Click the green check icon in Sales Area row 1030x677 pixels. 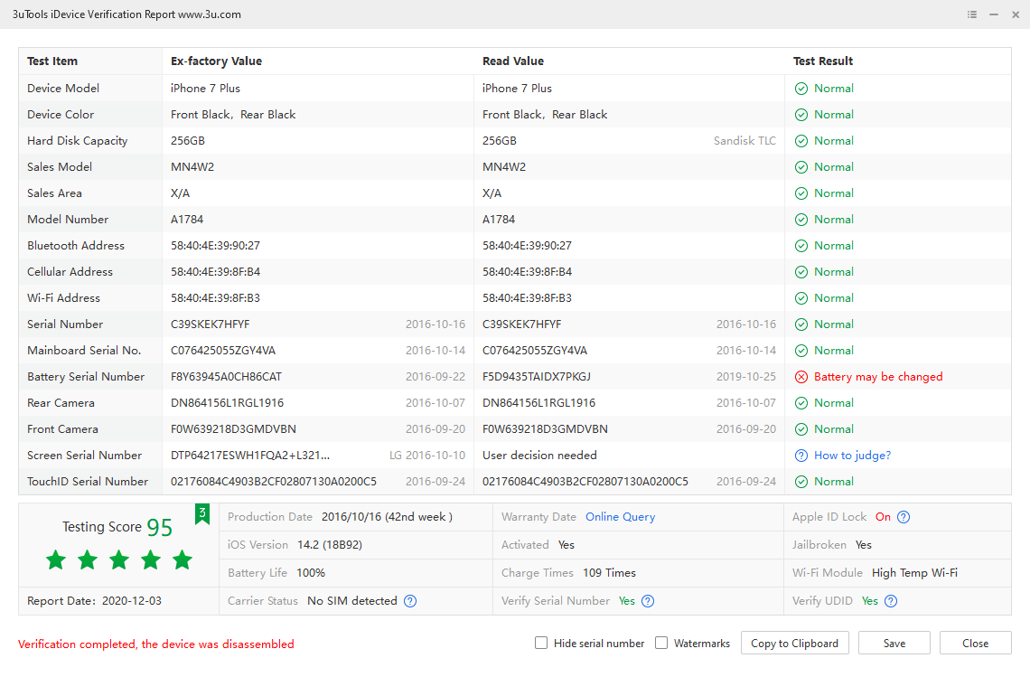point(801,194)
